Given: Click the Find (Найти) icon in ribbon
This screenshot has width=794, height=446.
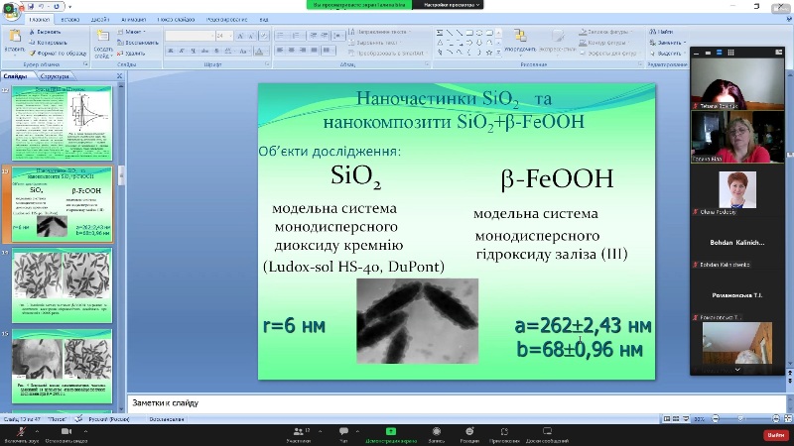Looking at the screenshot, I should tap(664, 32).
